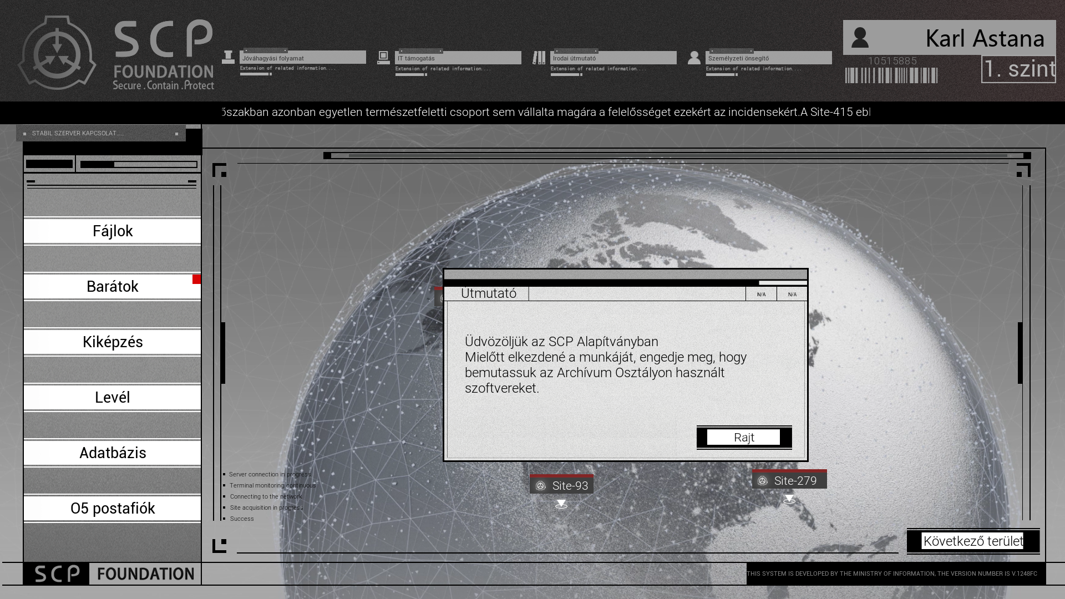The height and width of the screenshot is (599, 1065).
Task: Expand the arrow marker below Site-279
Action: [789, 499]
